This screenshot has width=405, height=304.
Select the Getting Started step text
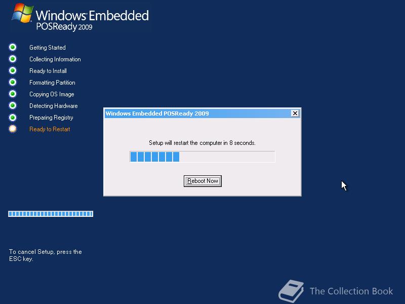click(48, 48)
